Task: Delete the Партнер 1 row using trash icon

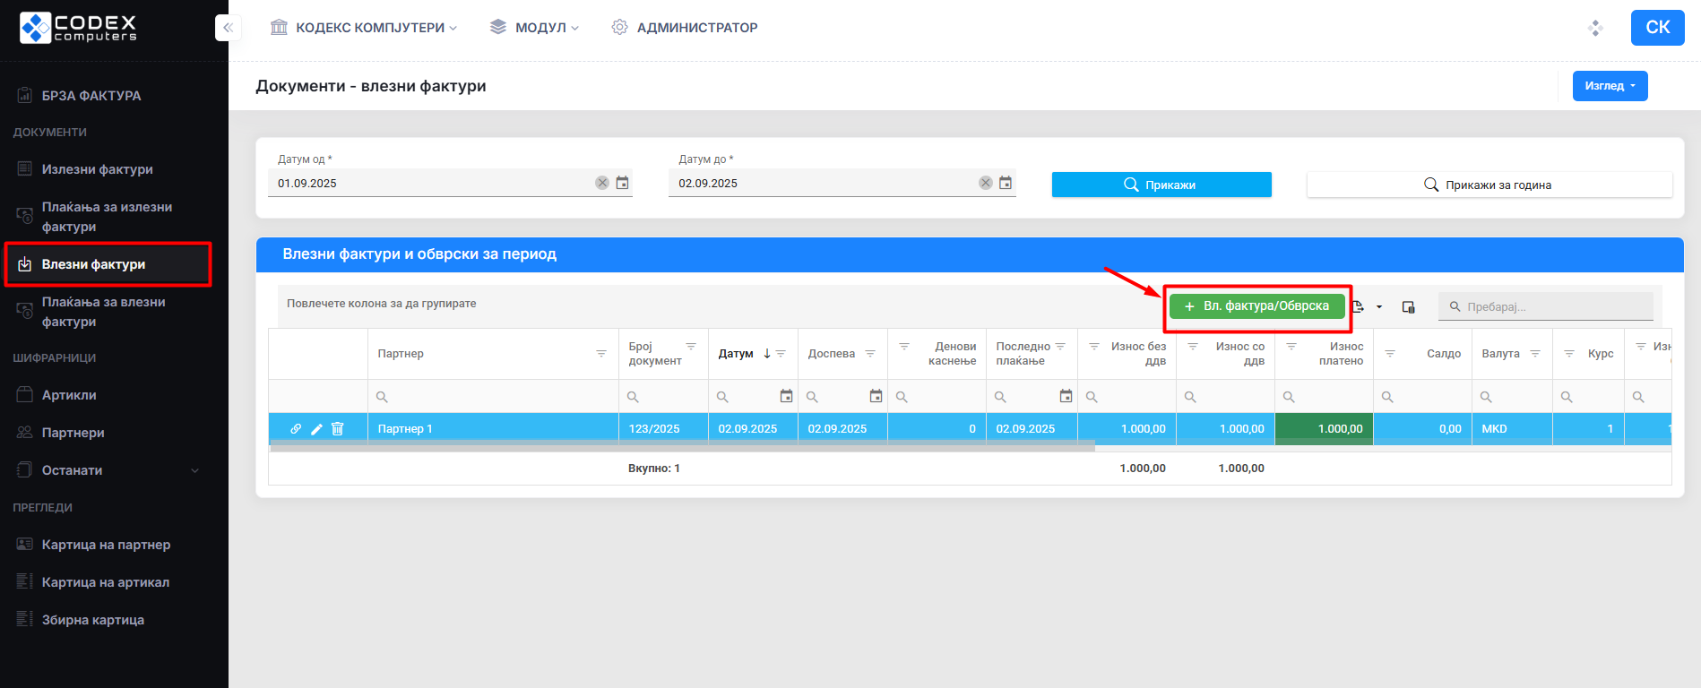Action: [338, 429]
